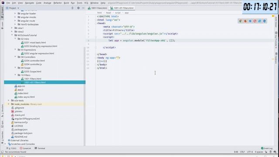Click the line:column position indicator 8:48
279x157 pixels.
pyautogui.click(x=236, y=152)
